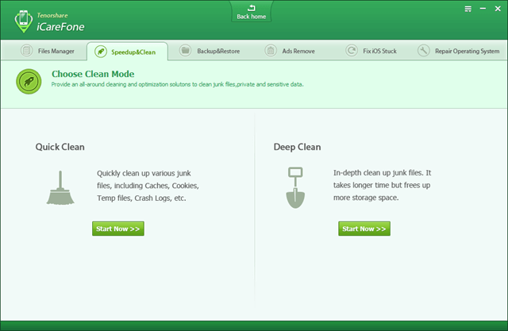This screenshot has height=331, width=508.
Task: Click the Tenorshare iCareFone logo icon
Action: pos(23,21)
